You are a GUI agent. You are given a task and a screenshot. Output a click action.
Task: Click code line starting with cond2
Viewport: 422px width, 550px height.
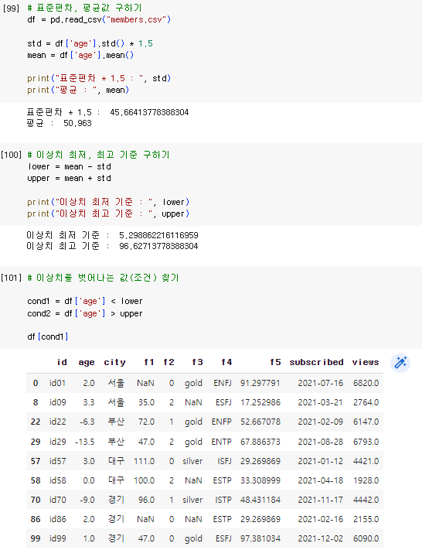point(85,313)
